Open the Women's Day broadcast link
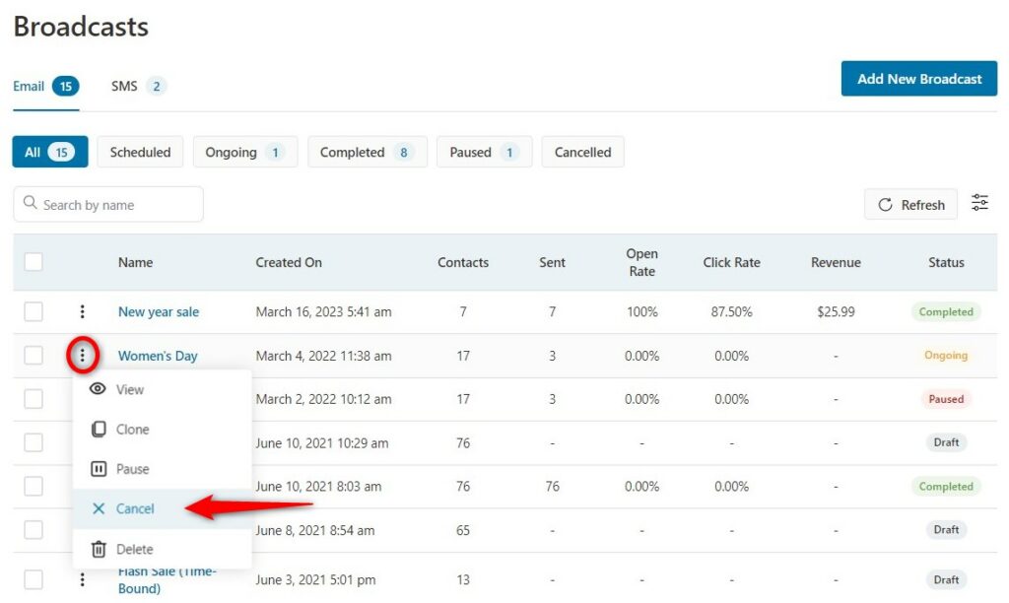Viewport: 1009px width, 603px height. [158, 356]
